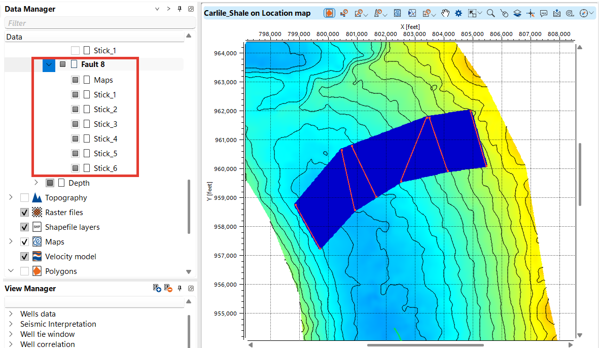Pin the Data Manager panel
The height and width of the screenshot is (348, 599).
pyautogui.click(x=179, y=9)
